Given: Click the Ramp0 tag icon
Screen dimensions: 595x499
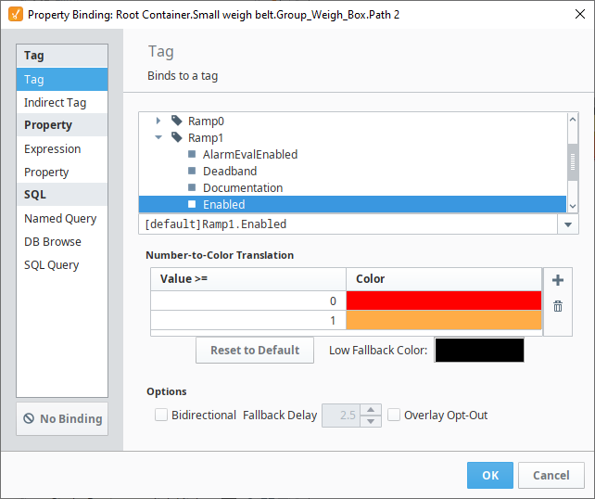Looking at the screenshot, I should pos(177,121).
